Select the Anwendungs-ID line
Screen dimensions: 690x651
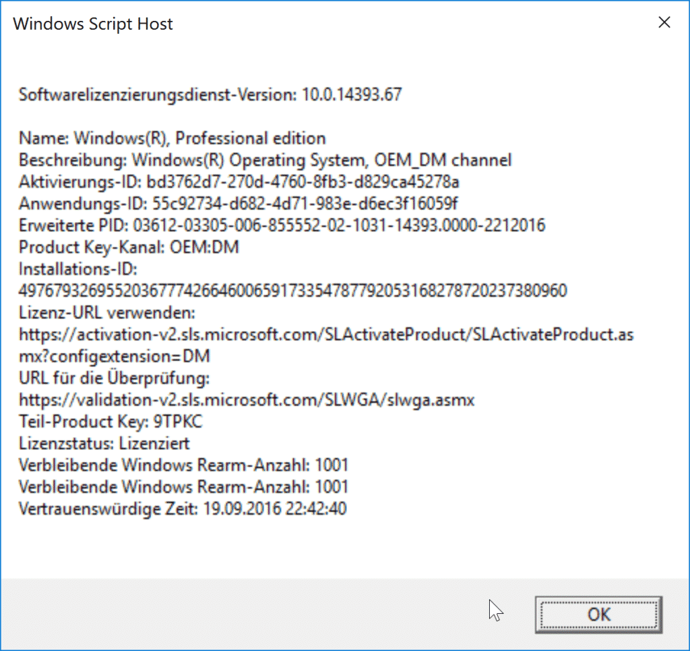point(238,204)
